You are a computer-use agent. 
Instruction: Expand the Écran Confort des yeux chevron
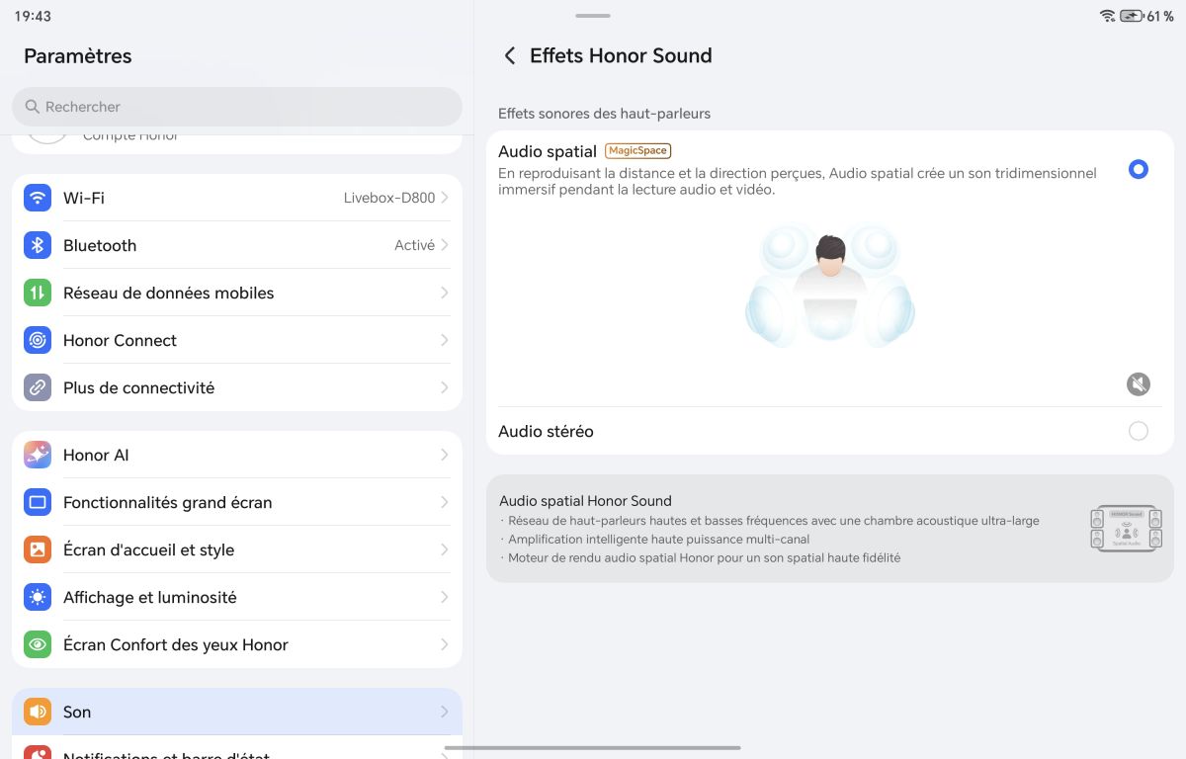(444, 644)
